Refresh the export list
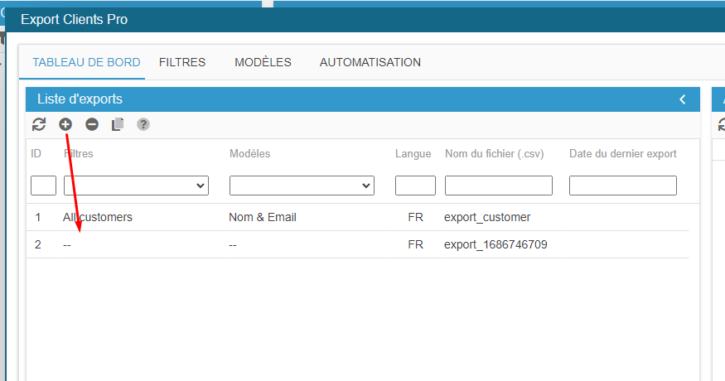Image resolution: width=725 pixels, height=381 pixels. tap(39, 124)
